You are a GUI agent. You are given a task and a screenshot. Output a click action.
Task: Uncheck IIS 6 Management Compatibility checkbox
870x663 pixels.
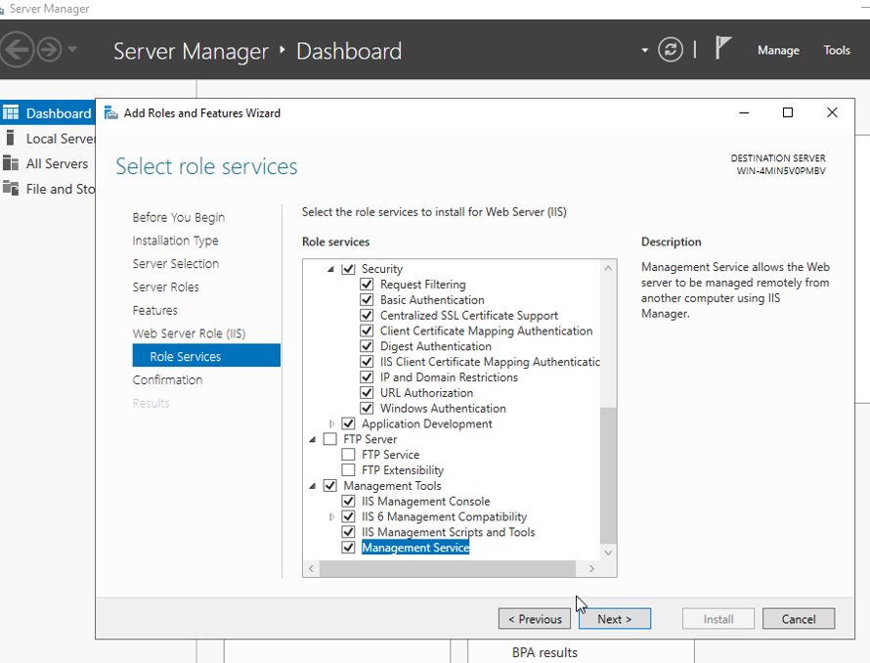click(348, 516)
